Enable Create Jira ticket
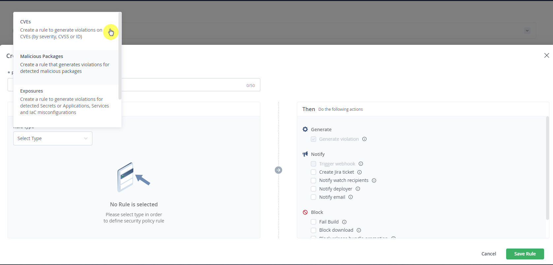 click(313, 172)
